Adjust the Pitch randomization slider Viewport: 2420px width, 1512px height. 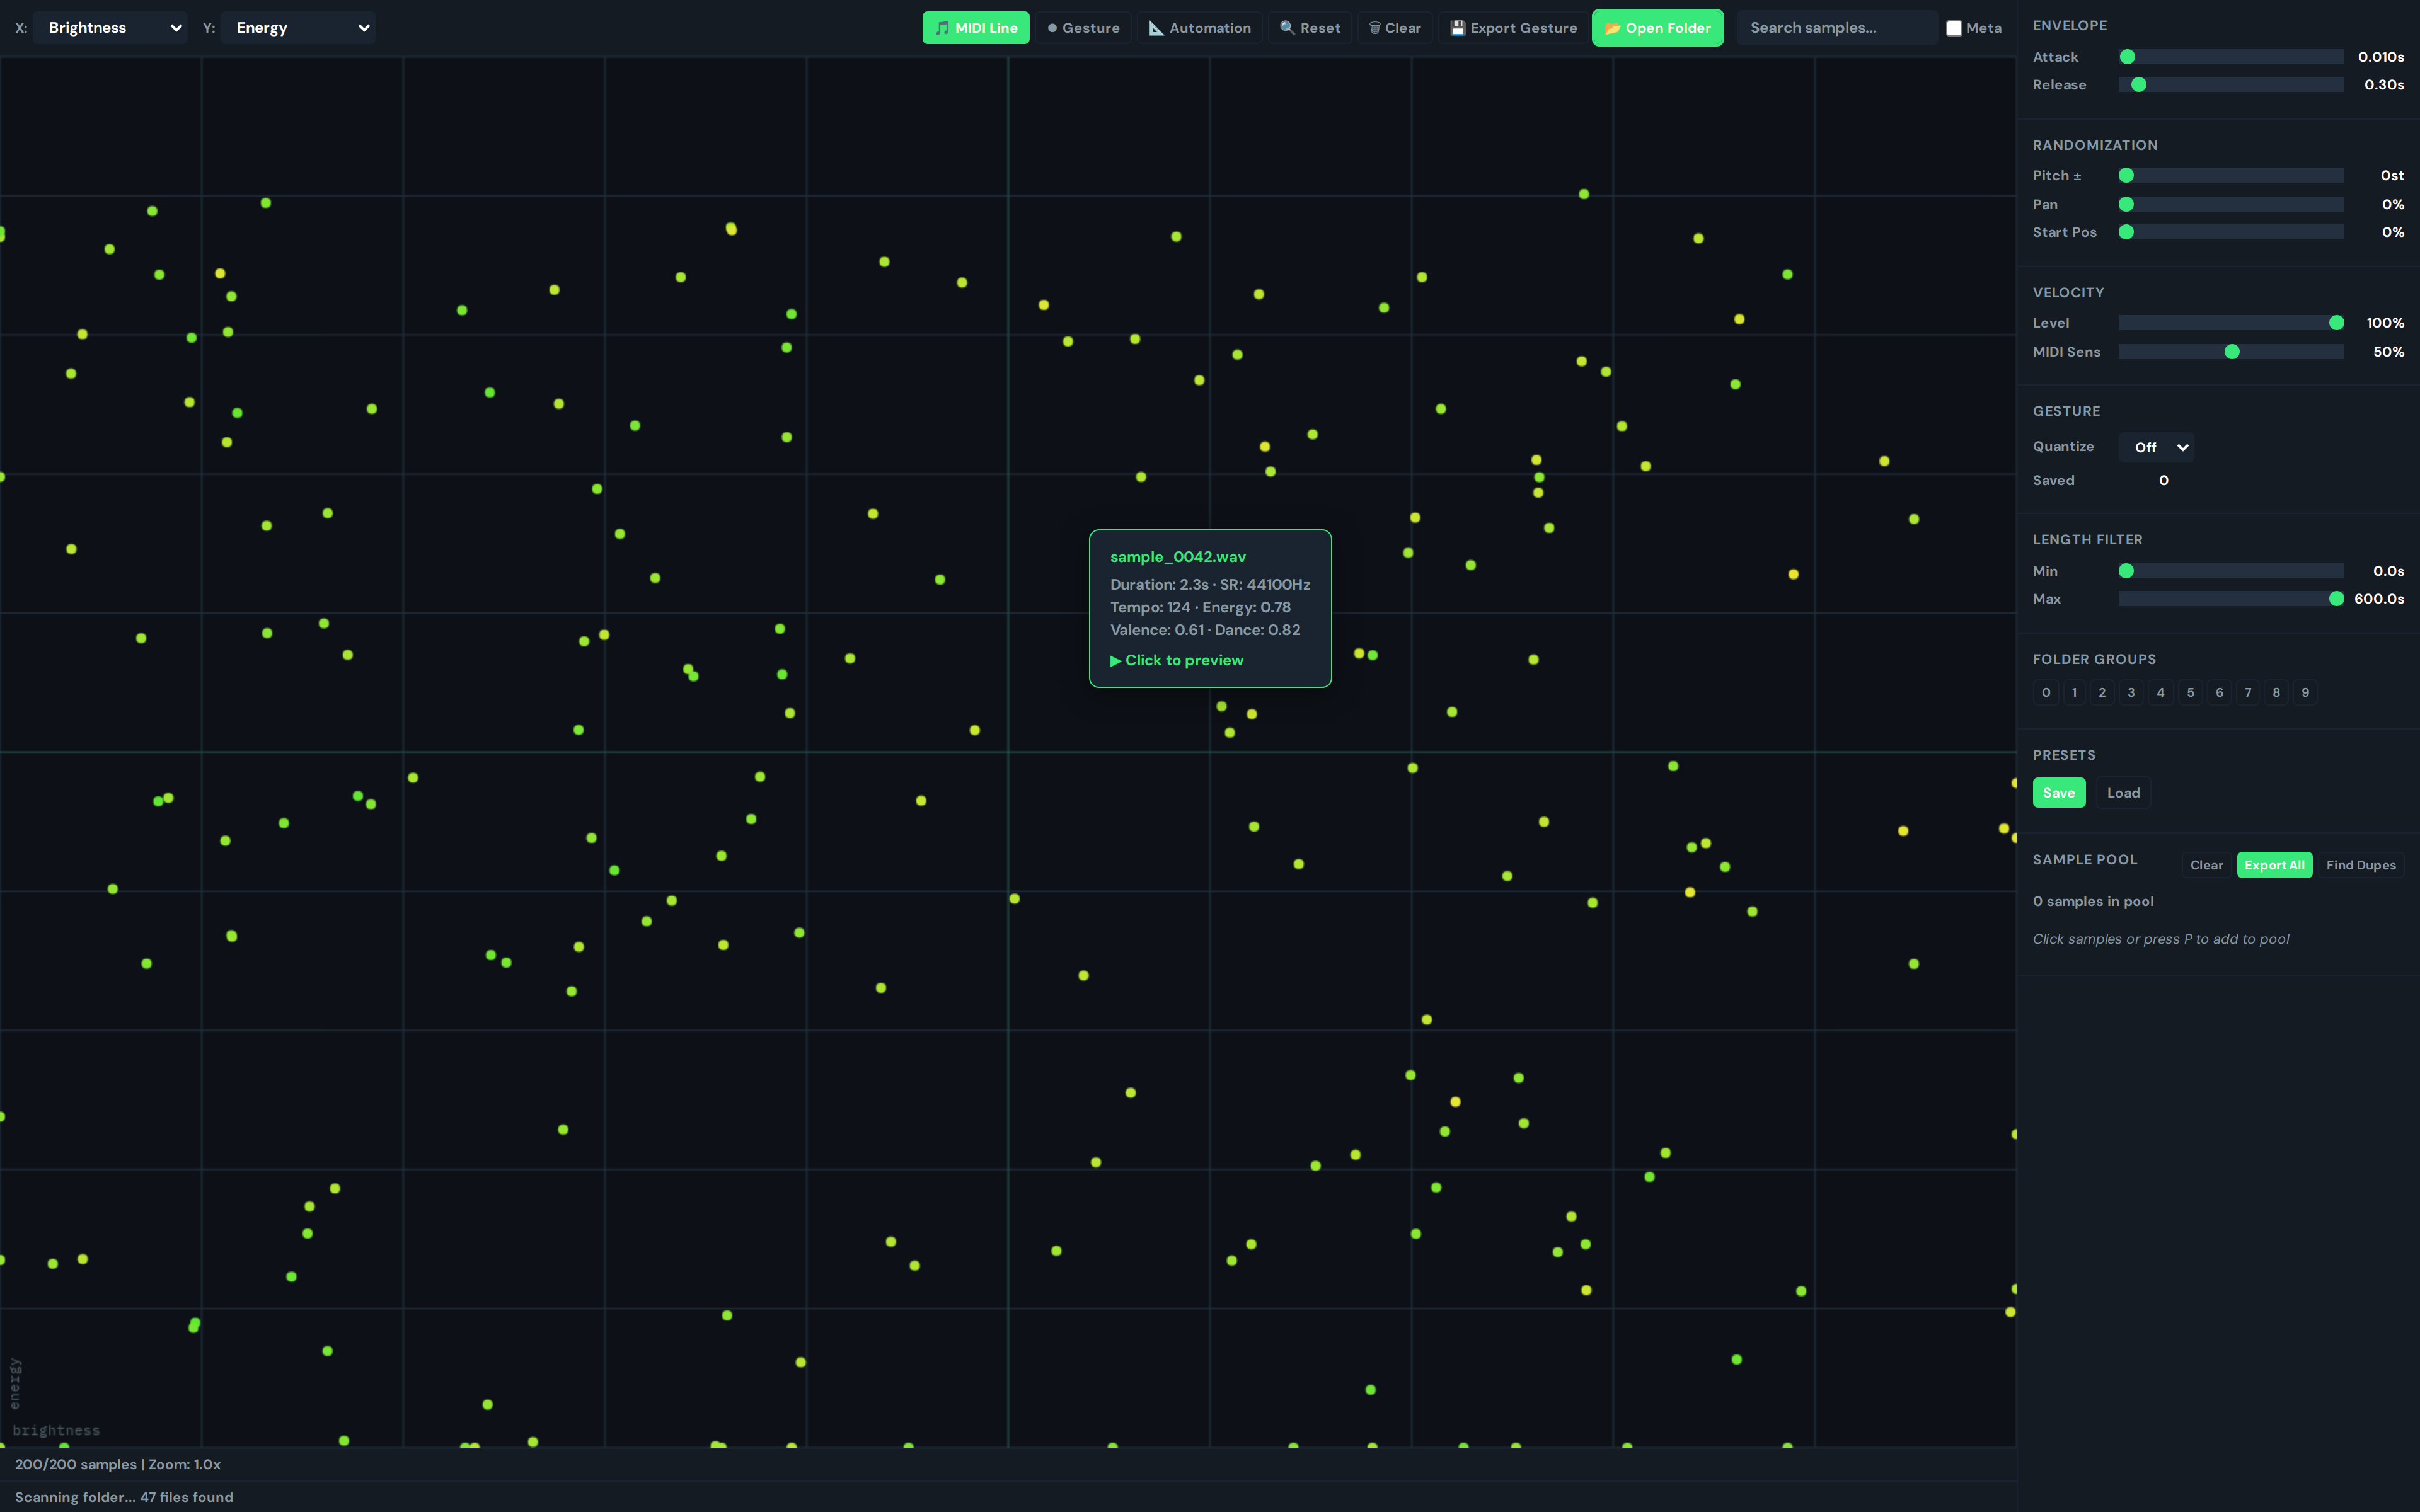tap(2231, 175)
